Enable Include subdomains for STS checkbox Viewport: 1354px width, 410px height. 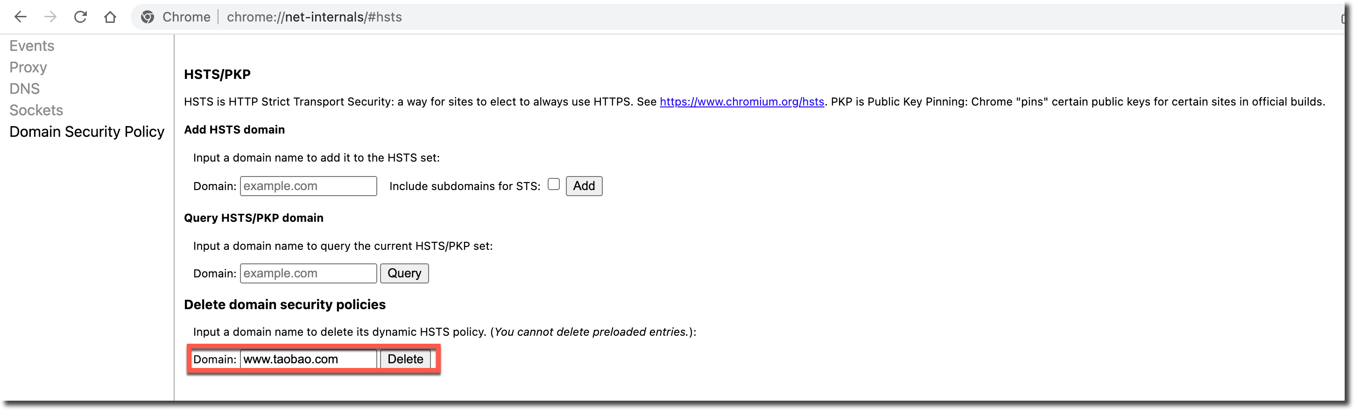click(553, 184)
